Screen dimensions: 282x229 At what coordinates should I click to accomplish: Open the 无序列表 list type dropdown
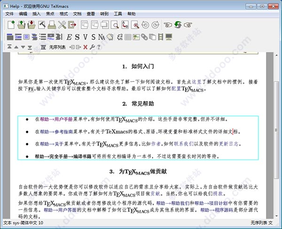click(57, 47)
